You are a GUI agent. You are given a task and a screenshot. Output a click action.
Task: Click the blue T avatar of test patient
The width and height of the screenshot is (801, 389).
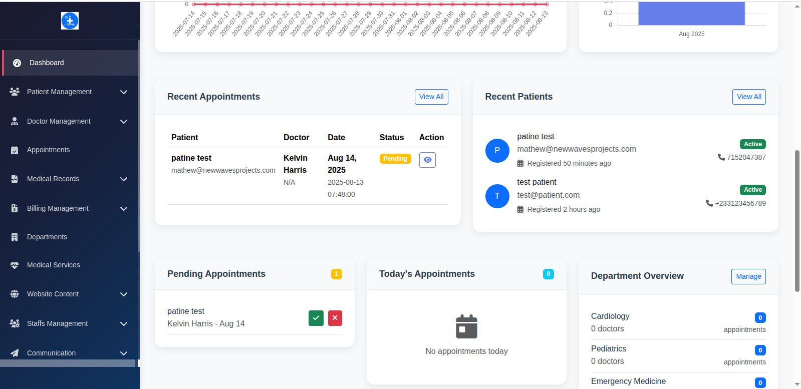tap(497, 196)
